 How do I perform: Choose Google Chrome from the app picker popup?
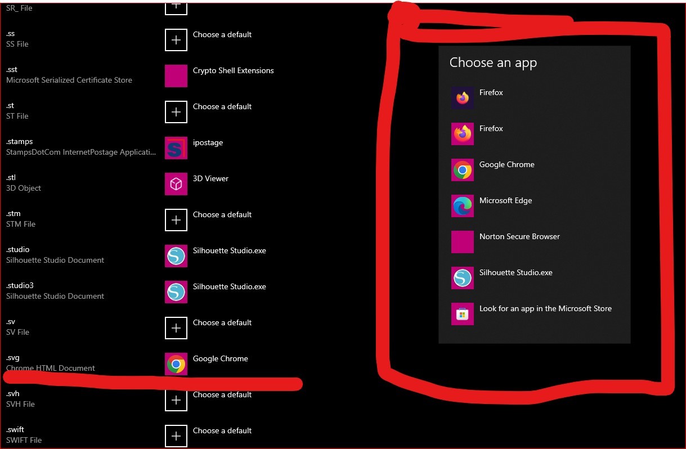point(462,170)
